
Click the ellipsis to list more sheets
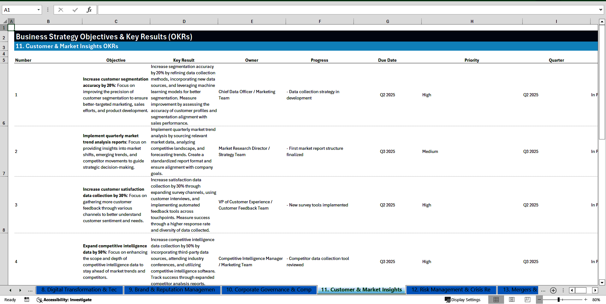pyautogui.click(x=30, y=290)
